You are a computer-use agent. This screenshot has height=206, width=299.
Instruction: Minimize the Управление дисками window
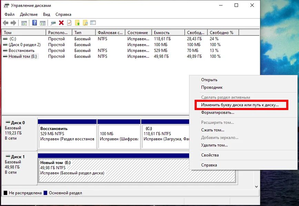pos(221,6)
